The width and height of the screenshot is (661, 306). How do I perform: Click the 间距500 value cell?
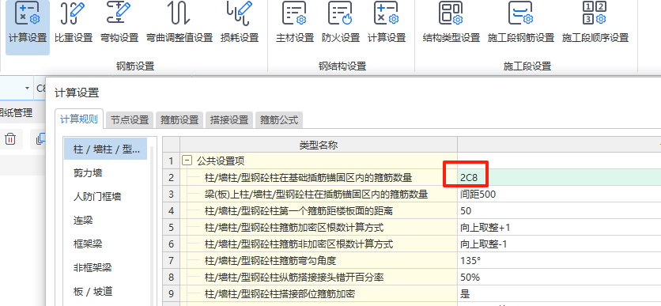coord(559,195)
